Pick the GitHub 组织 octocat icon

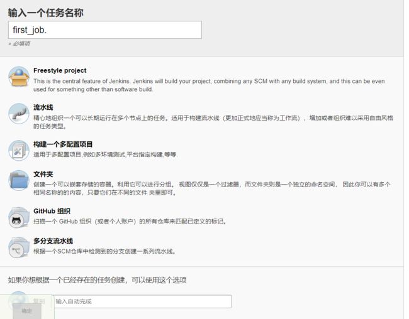pyautogui.click(x=19, y=217)
